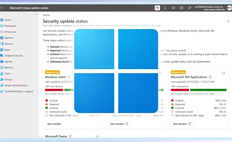Screen dimensions: 232x142
Task: Click info icon next to Microsoft Teams
Action: 70,136
